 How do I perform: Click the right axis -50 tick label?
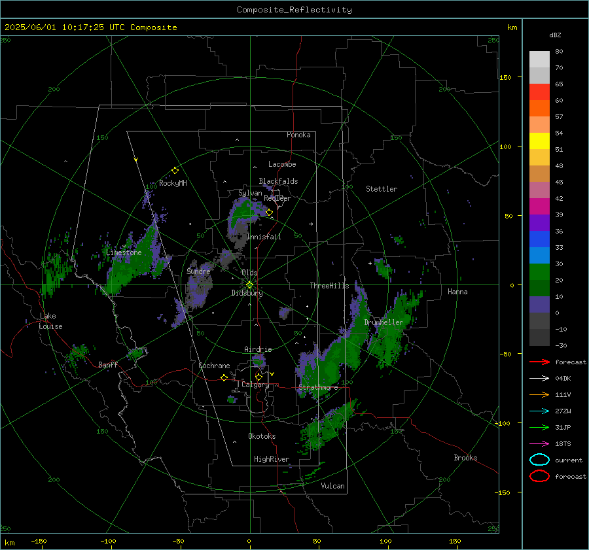click(506, 354)
